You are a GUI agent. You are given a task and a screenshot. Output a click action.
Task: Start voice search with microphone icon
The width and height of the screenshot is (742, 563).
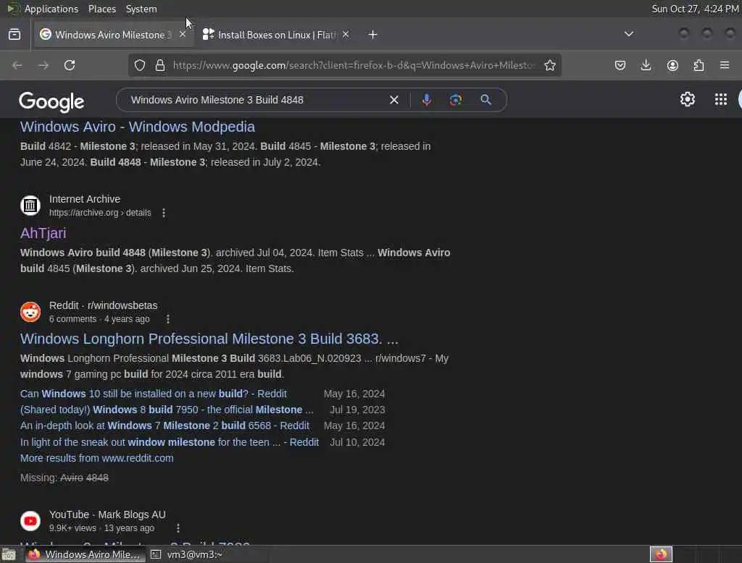pyautogui.click(x=426, y=100)
